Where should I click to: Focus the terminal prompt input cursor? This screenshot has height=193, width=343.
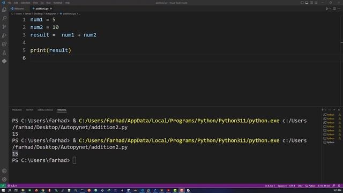[x=74, y=160]
